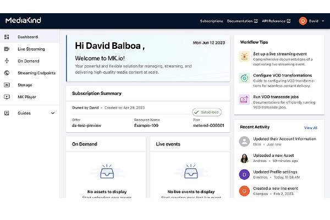Click the 'Recent Activity' heading

255,127
